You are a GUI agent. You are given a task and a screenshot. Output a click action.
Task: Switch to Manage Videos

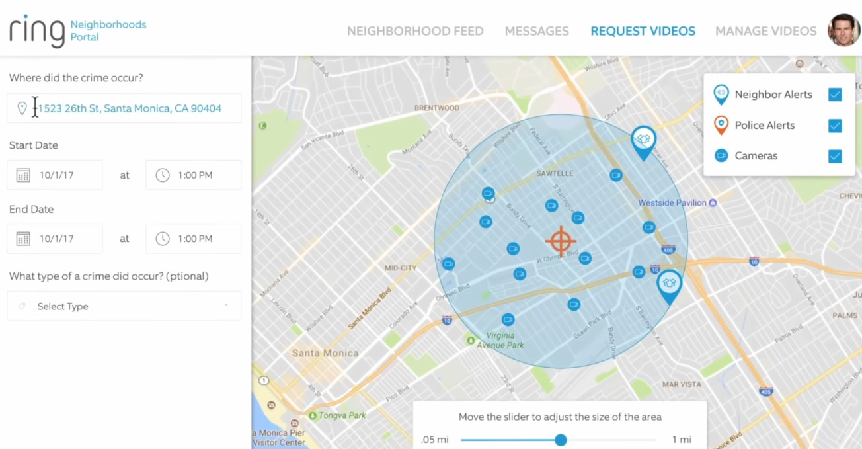click(766, 31)
